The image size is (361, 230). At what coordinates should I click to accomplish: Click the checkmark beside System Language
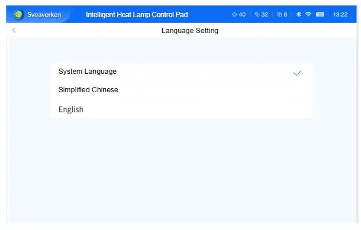pos(297,73)
